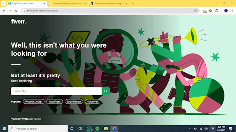Reload the current page
This screenshot has height=132, width=236.
(x=16, y=11)
